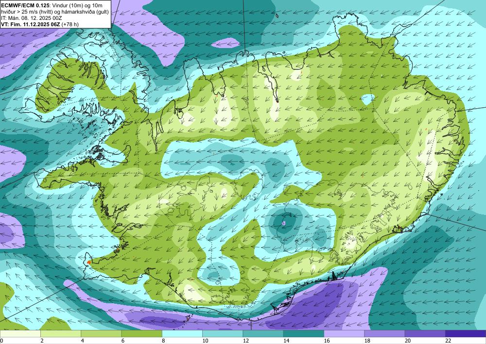This screenshot has width=486, height=344.
Task: Click the legend scale label '16'
Action: click(x=327, y=341)
